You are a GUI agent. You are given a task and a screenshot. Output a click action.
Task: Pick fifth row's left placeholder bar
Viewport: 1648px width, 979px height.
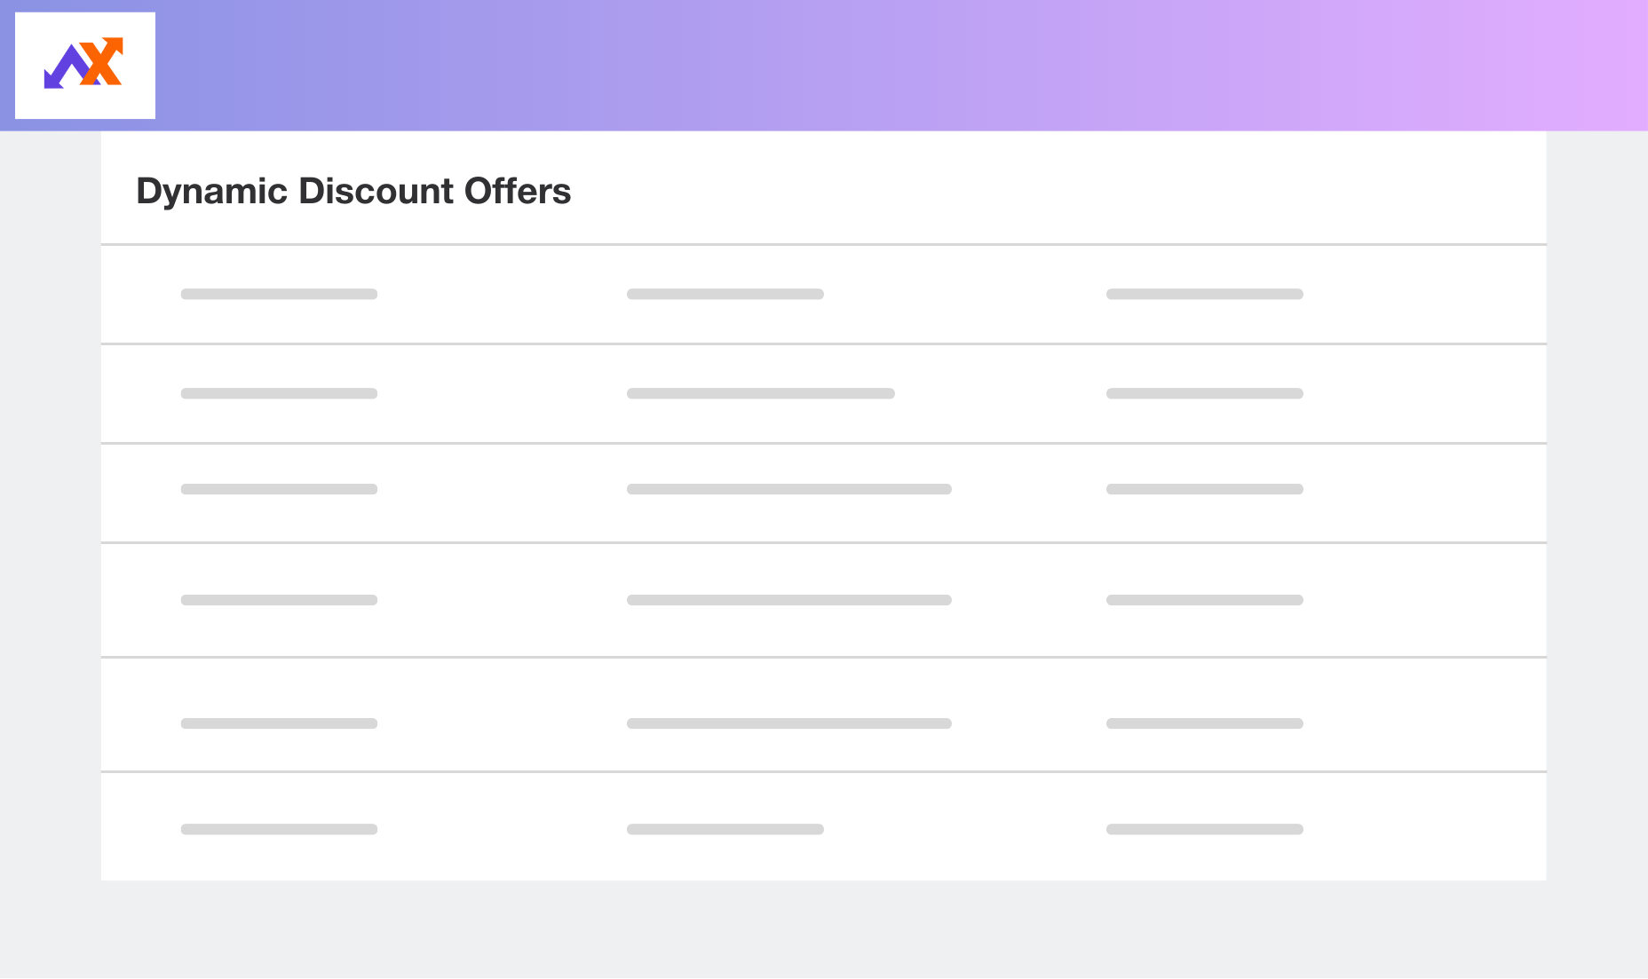coord(279,723)
